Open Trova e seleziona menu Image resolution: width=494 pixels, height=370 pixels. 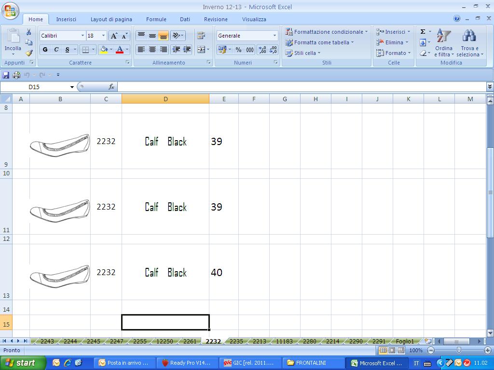(469, 42)
